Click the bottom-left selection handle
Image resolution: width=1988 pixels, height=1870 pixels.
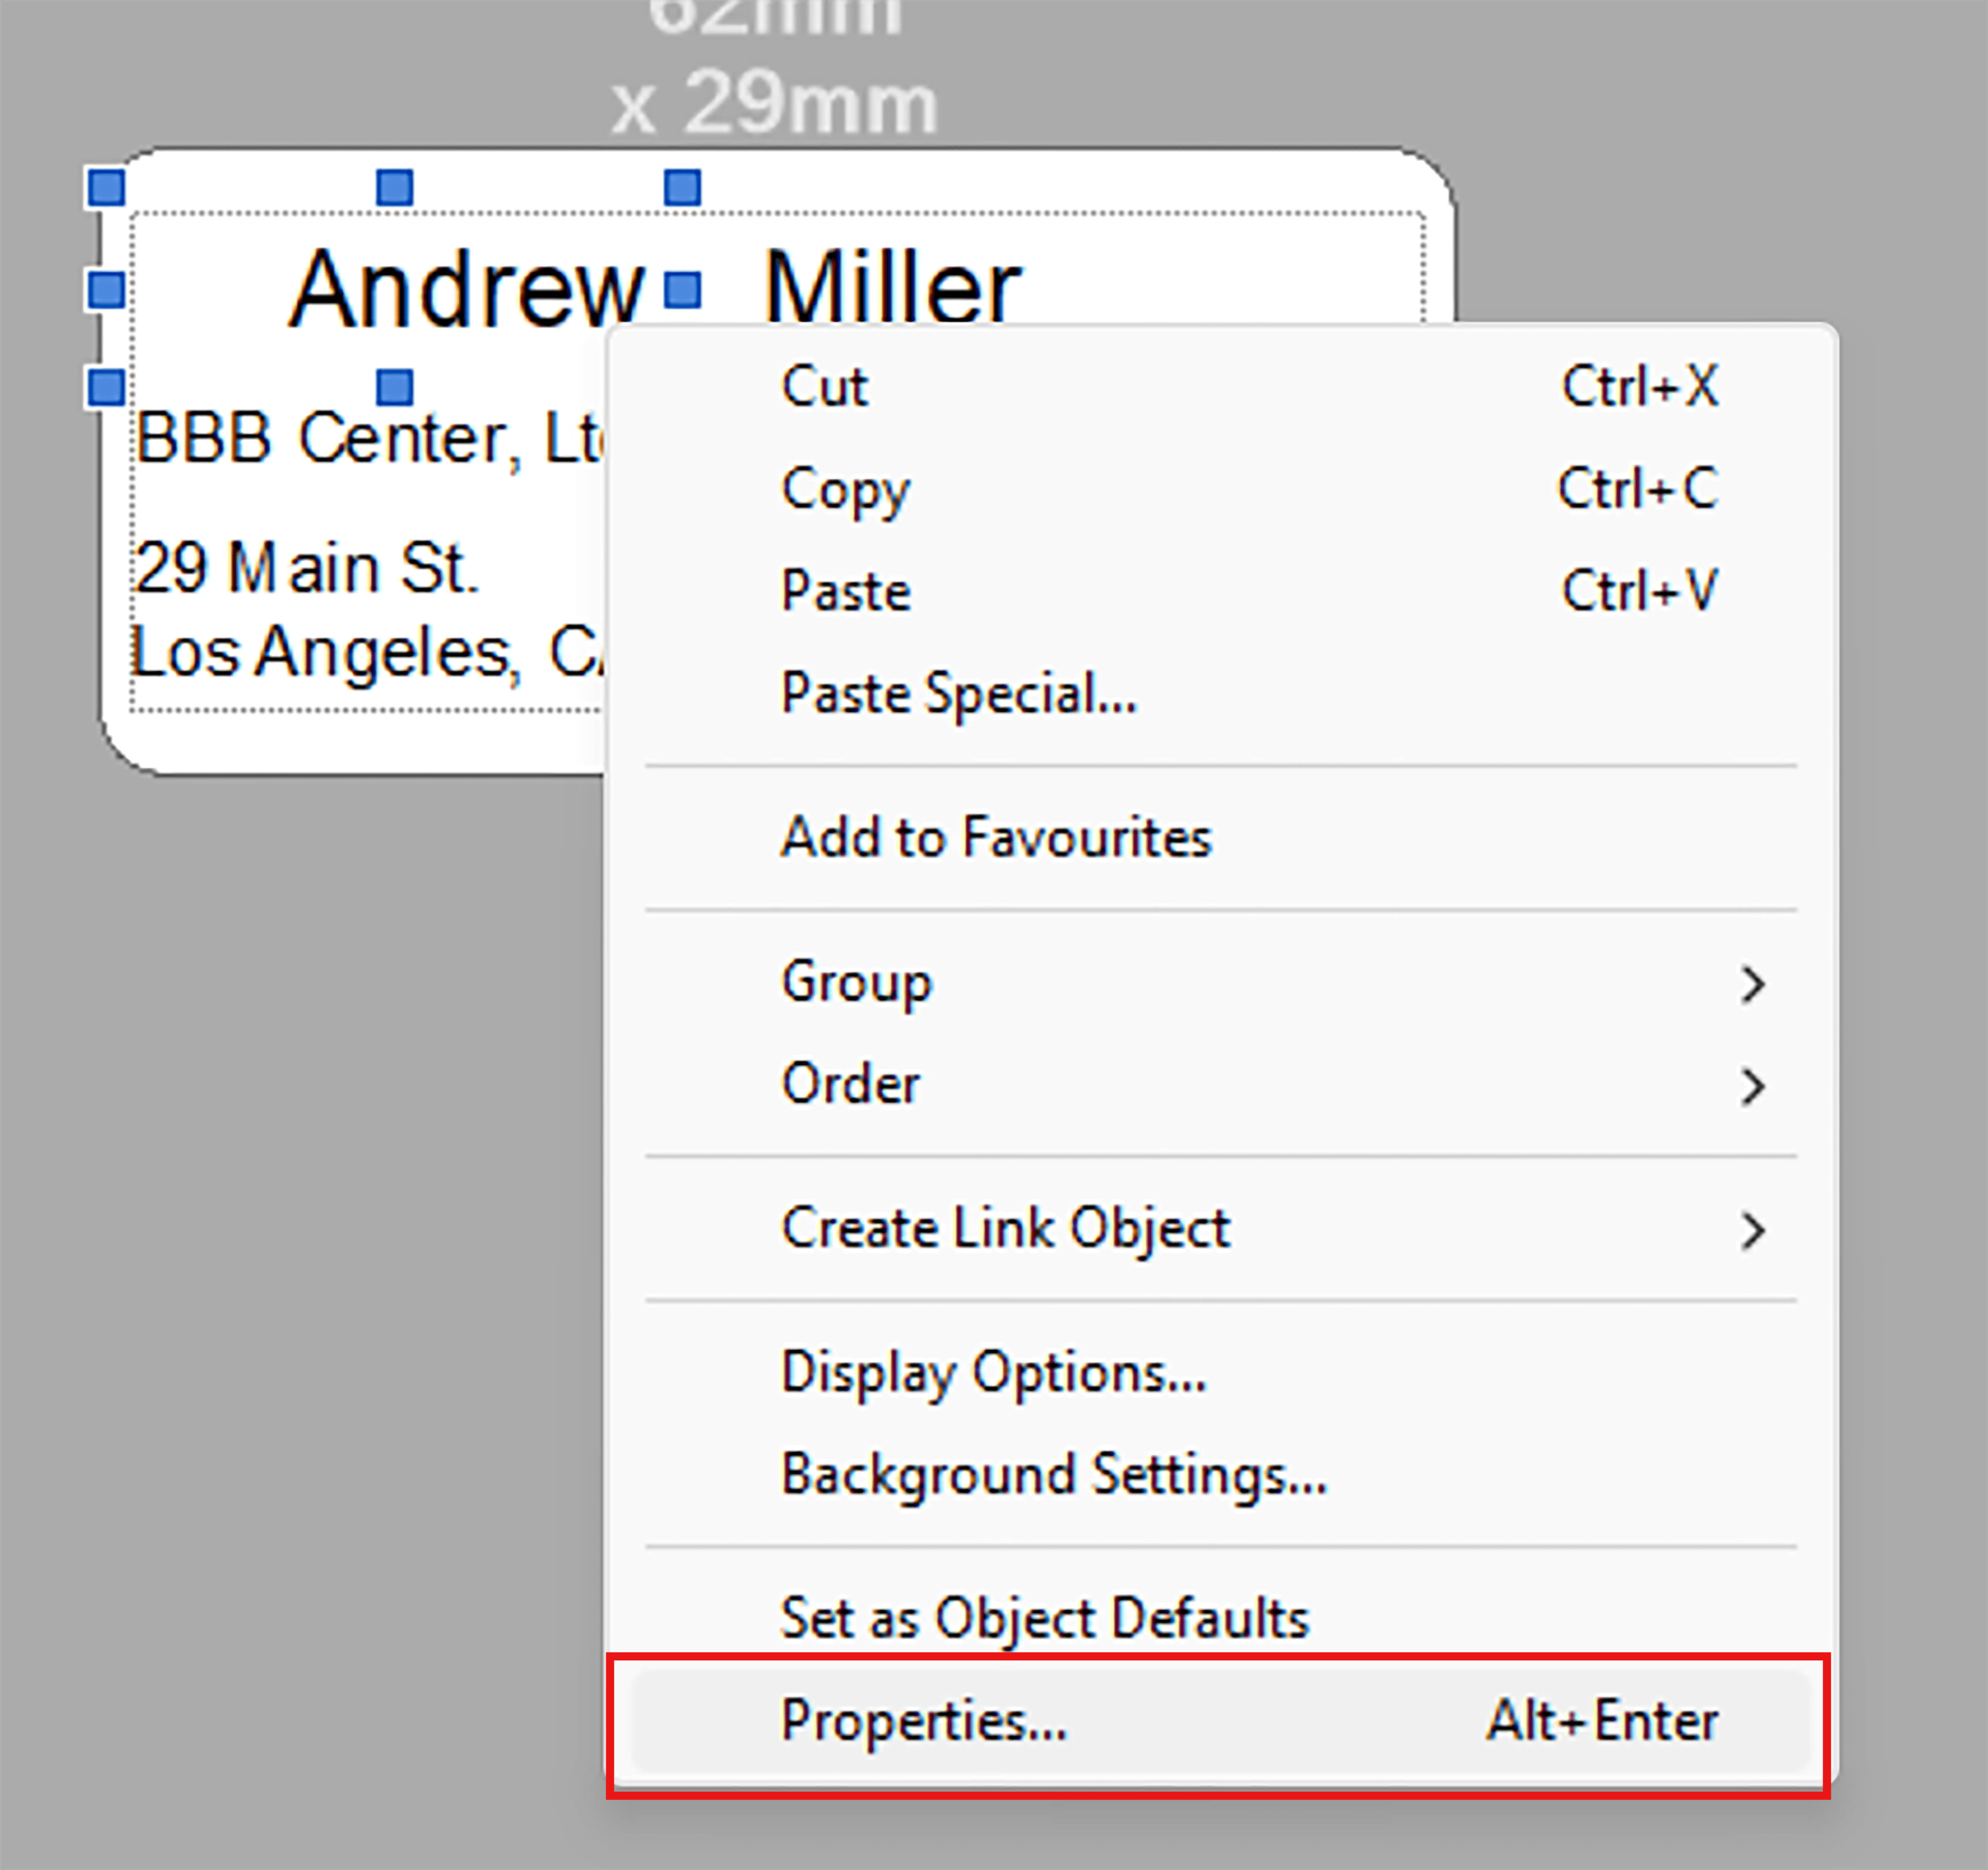point(107,387)
